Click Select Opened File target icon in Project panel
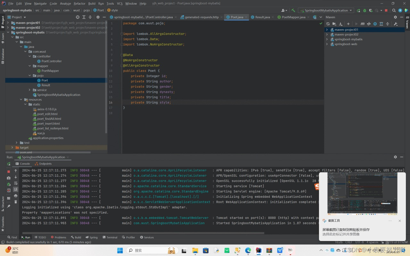 [x=78, y=17]
